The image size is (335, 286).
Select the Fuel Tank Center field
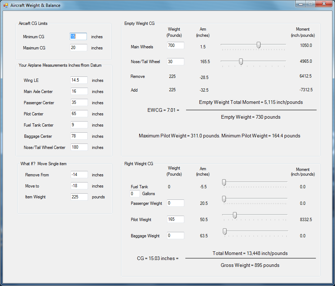click(x=79, y=125)
